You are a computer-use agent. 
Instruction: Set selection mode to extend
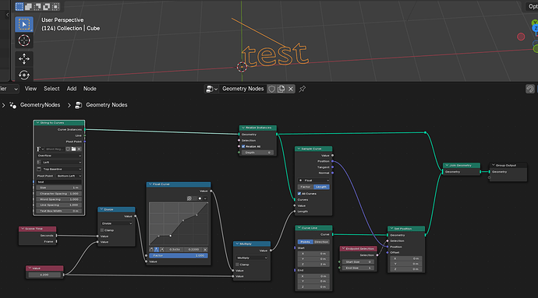point(29,6)
